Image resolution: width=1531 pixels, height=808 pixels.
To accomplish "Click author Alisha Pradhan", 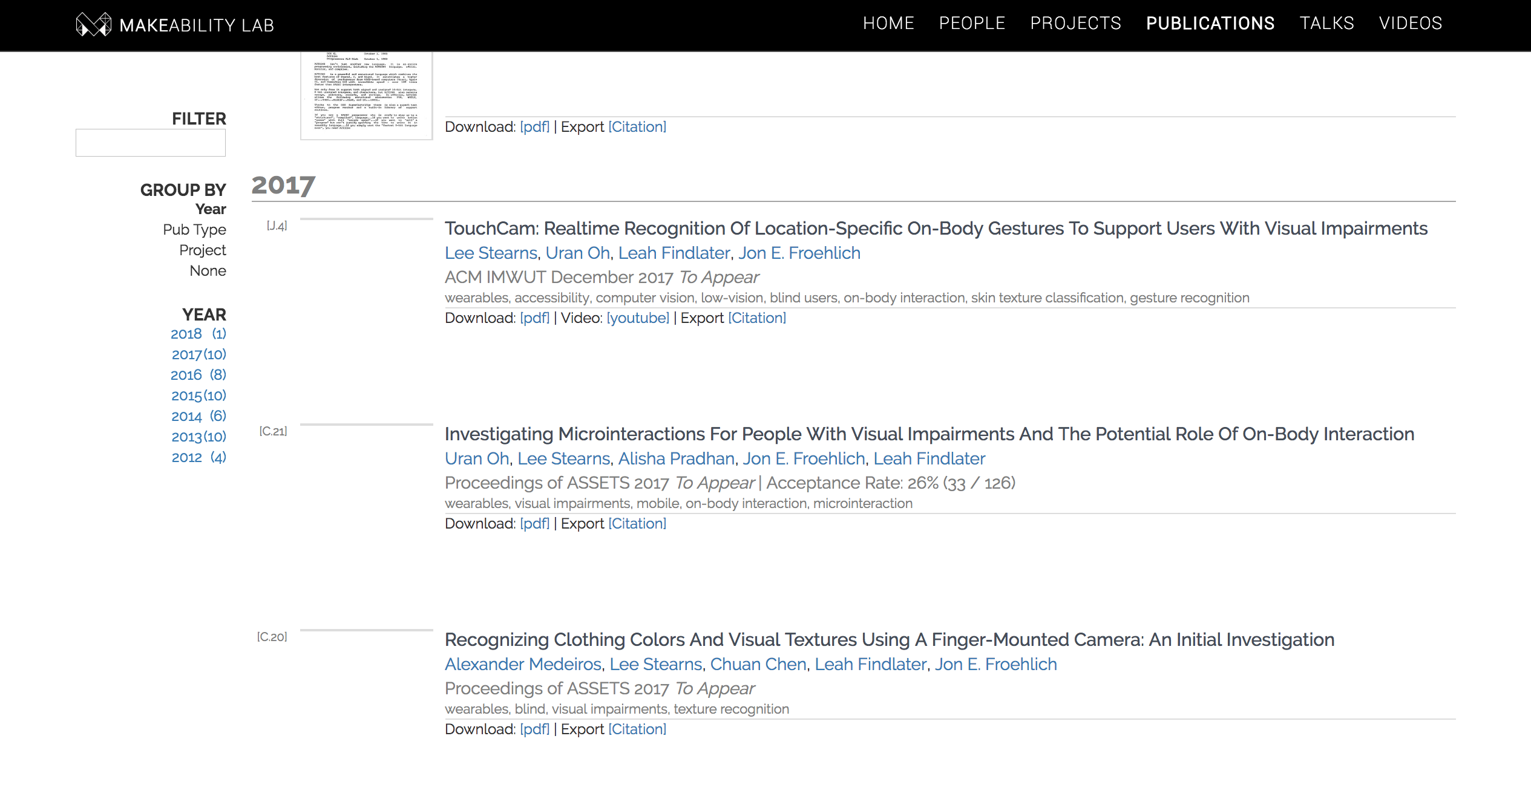I will click(677, 458).
